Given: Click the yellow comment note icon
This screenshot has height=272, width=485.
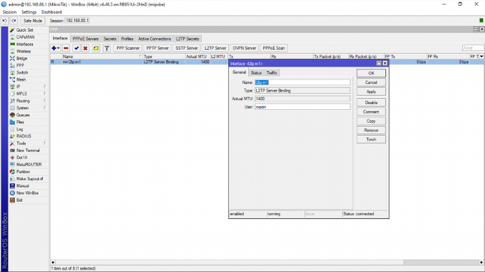Looking at the screenshot, I should (x=96, y=48).
